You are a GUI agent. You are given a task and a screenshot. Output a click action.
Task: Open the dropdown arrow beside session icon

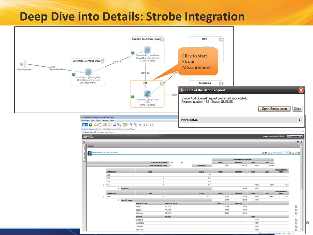[x=128, y=125]
